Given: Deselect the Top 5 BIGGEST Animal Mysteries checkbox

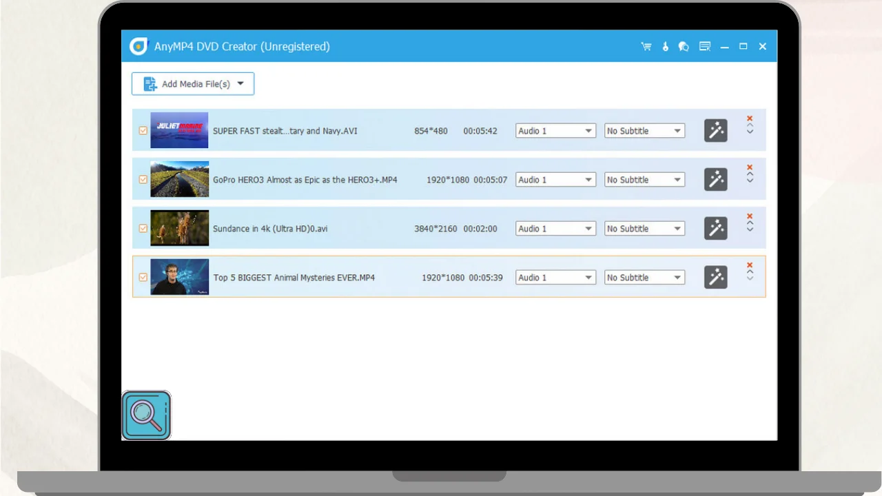Looking at the screenshot, I should [143, 278].
